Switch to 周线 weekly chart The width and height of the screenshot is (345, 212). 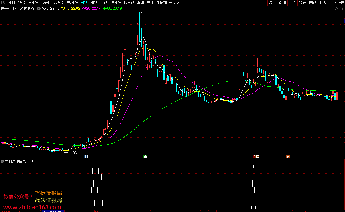(94, 3)
